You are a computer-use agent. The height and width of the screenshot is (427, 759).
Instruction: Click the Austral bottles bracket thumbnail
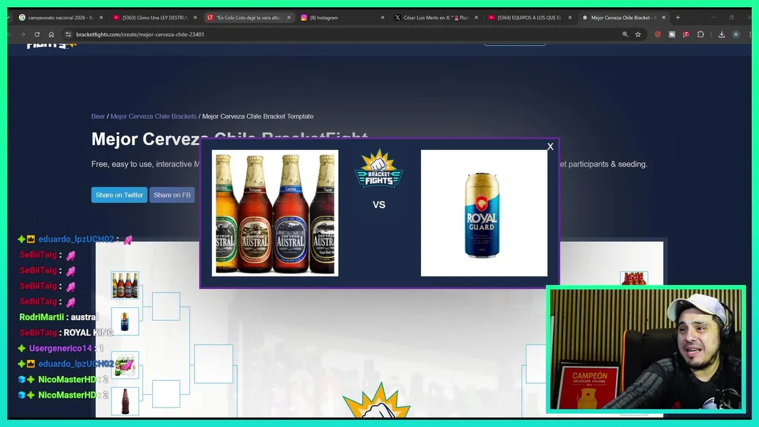(125, 285)
